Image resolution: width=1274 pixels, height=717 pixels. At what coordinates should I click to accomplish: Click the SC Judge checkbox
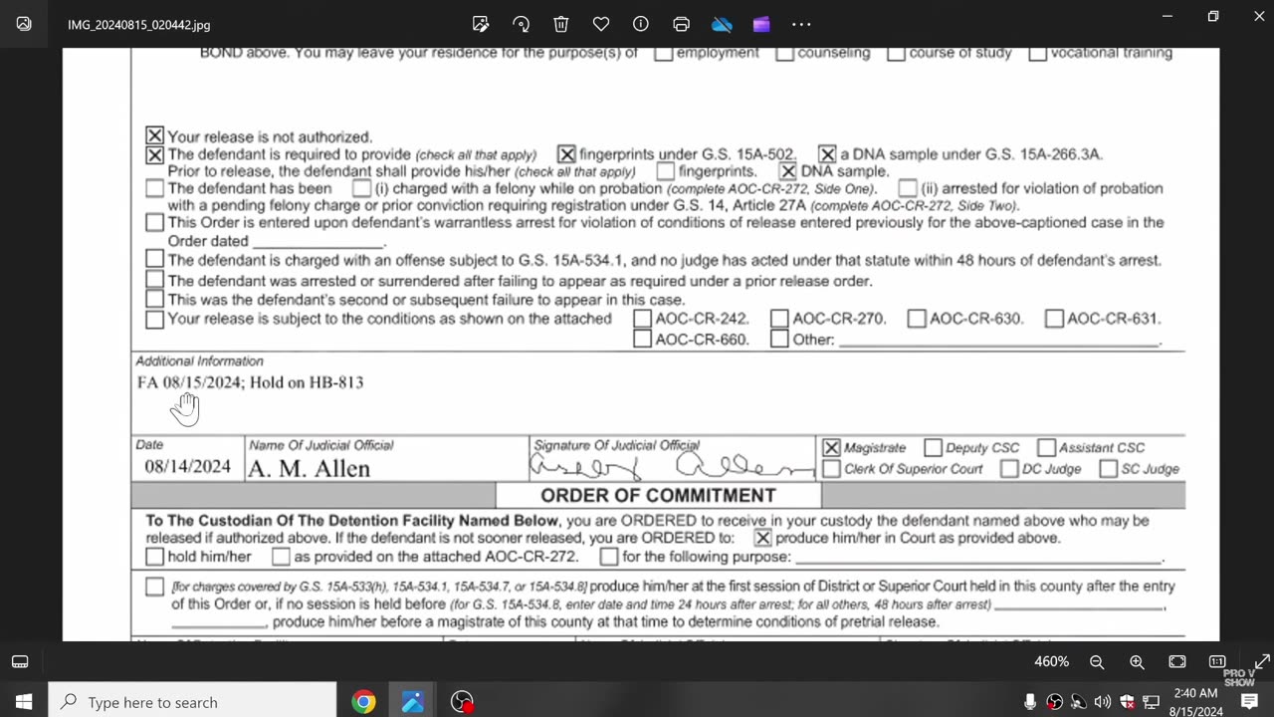[x=1109, y=469]
